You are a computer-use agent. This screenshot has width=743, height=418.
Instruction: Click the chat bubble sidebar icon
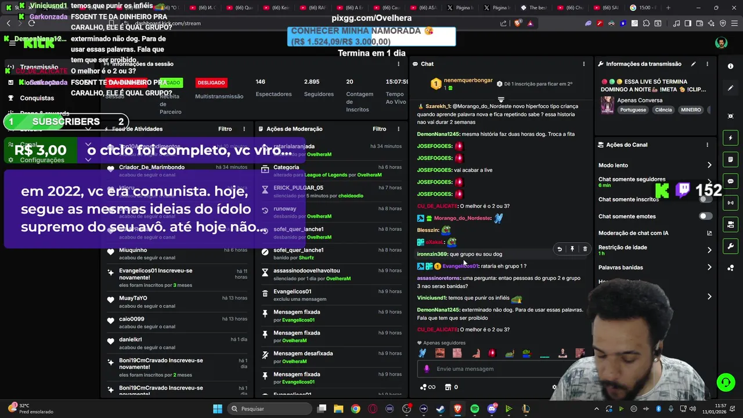click(730, 181)
